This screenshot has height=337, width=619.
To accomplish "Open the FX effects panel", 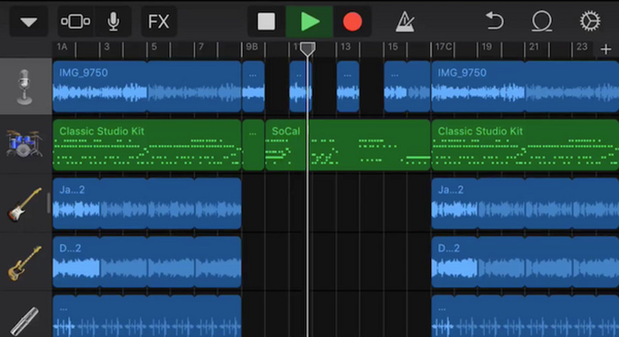I will point(159,22).
